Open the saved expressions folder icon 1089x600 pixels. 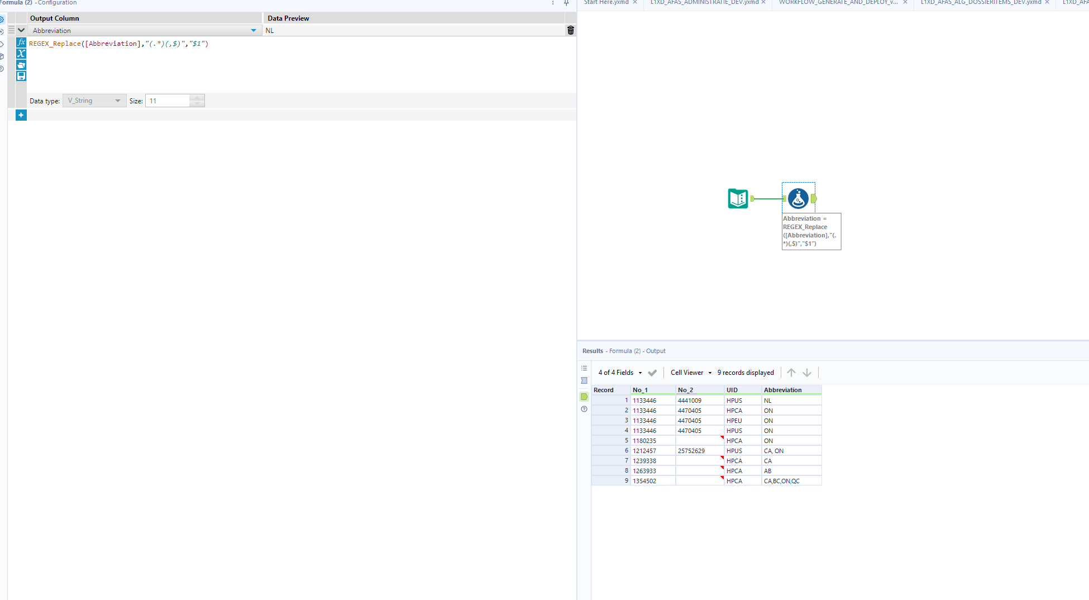tap(21, 65)
